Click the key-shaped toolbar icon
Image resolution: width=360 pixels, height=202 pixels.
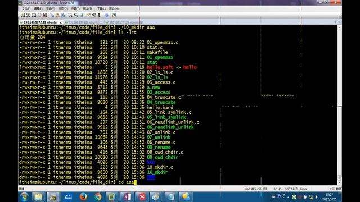99,15
